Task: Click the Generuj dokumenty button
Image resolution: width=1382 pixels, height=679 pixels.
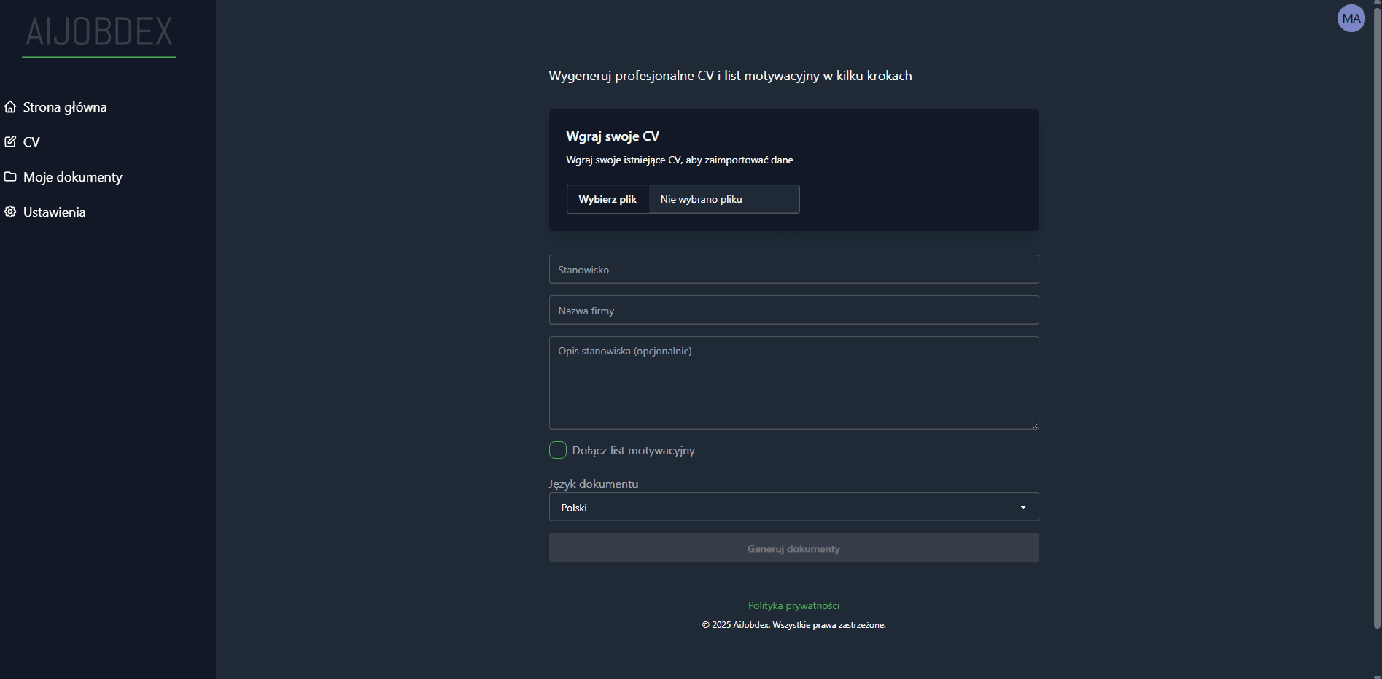Action: click(x=793, y=548)
